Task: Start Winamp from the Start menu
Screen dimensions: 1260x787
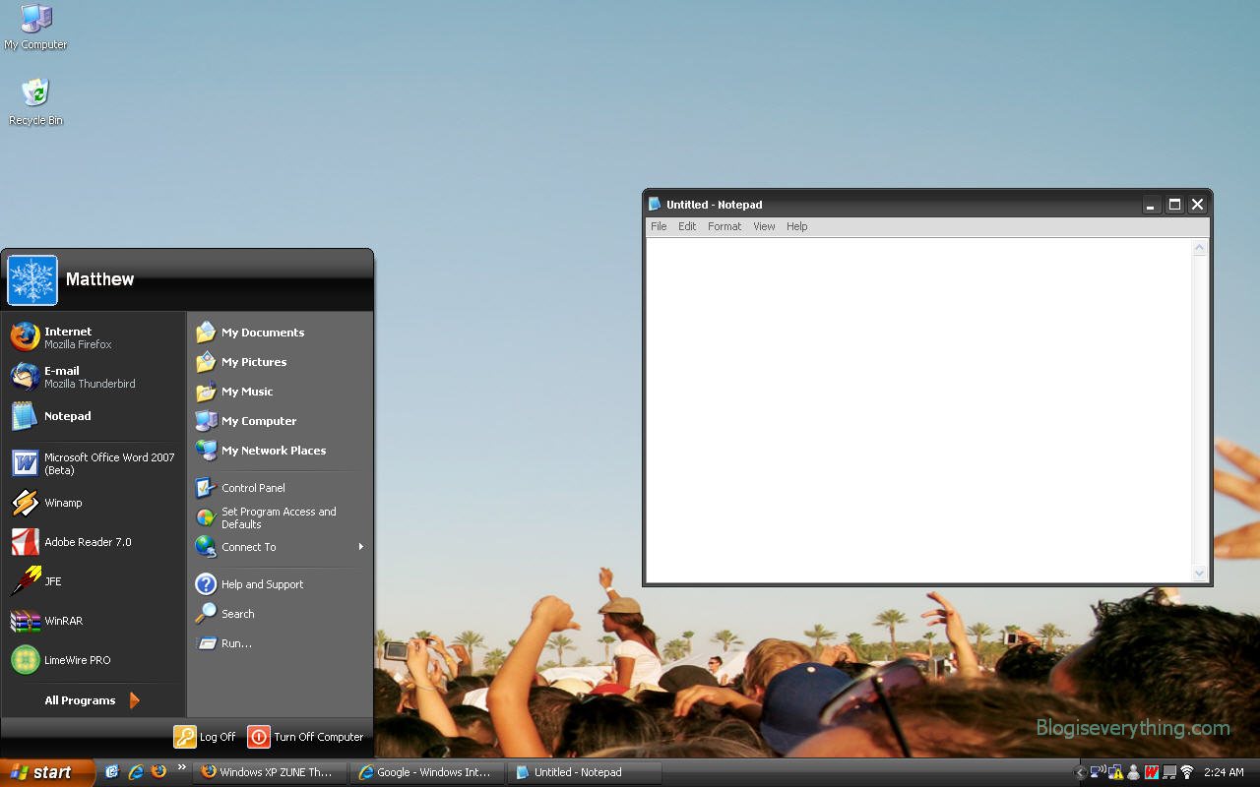Action: [x=94, y=503]
